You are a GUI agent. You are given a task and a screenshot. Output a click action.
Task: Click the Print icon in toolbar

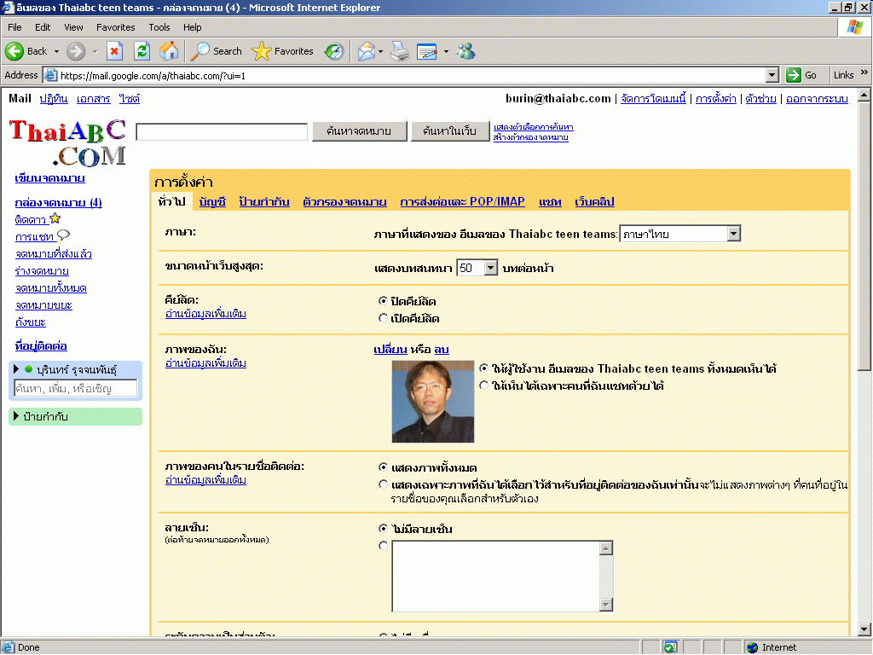pos(400,51)
